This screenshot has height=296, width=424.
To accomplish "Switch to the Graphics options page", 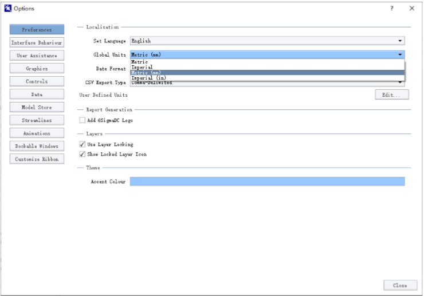I will [37, 68].
